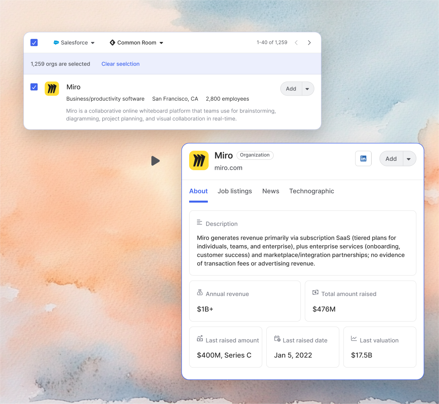This screenshot has width=439, height=404.
Task: Click the Common Room diamond icon
Action: tap(112, 42)
